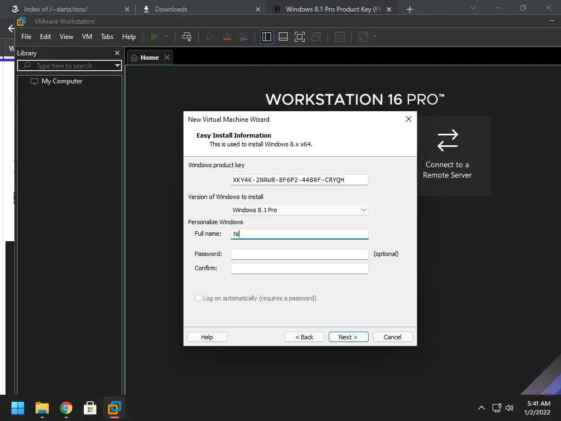Close the Index of /~dartz/isos/ browser tab
This screenshot has height=421, width=561.
(127, 9)
